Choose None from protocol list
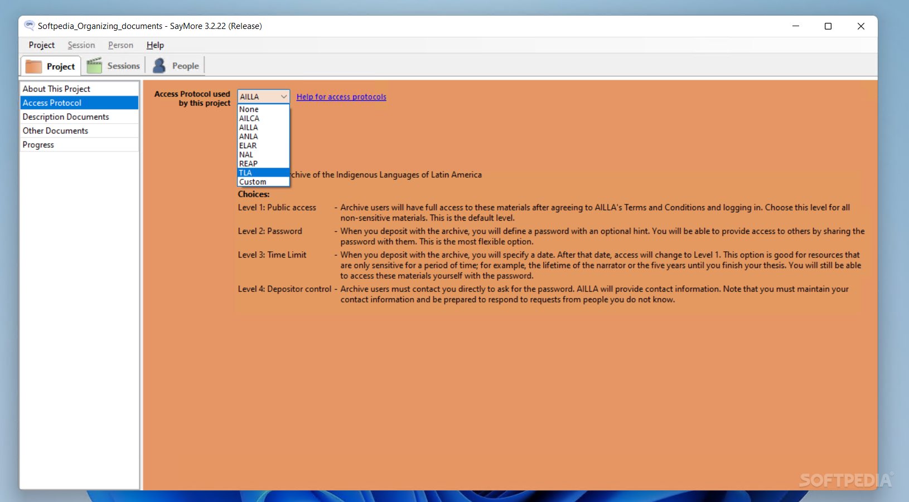The image size is (909, 502). coord(263,109)
